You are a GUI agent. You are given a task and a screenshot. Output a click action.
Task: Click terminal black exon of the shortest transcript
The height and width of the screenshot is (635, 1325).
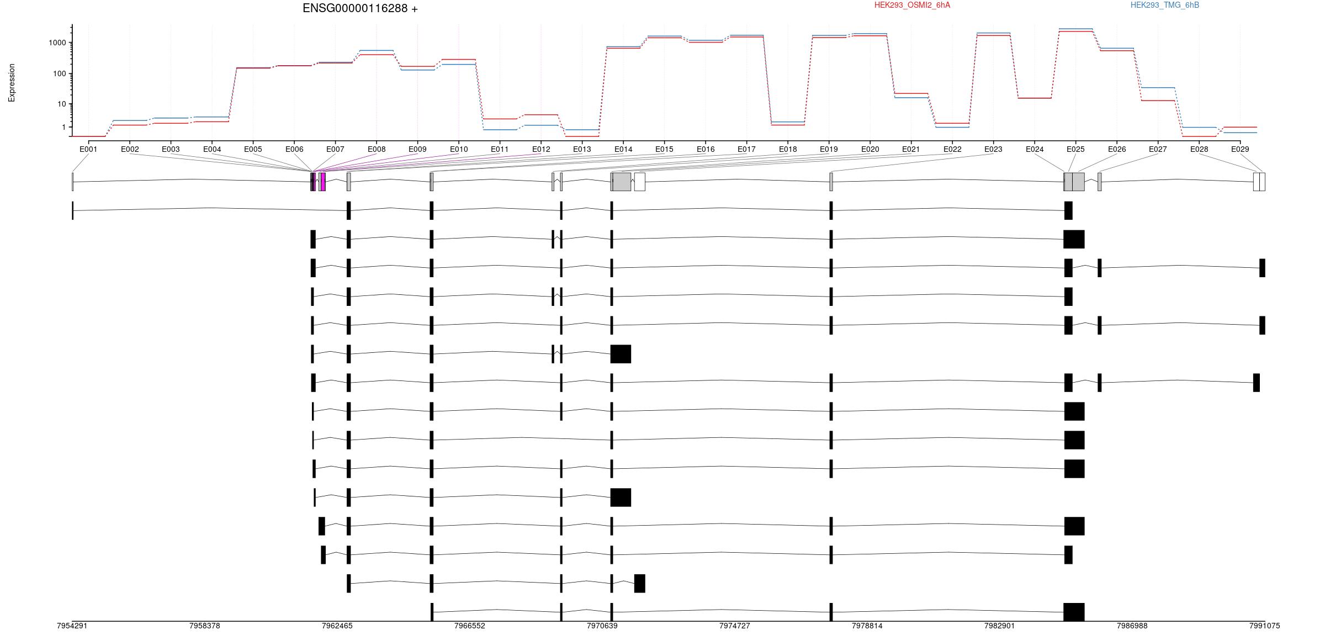pos(640,583)
